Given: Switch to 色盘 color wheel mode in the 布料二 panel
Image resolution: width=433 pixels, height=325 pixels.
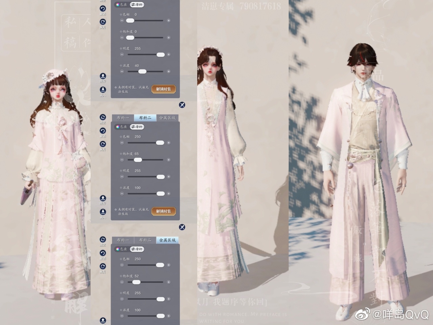Looking at the screenshot, I should (x=121, y=127).
